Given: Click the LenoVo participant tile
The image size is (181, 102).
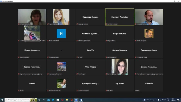Looking at the screenshot, I should pos(90,50).
